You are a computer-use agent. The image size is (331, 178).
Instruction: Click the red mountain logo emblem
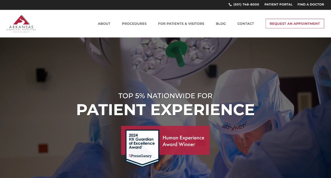click(x=21, y=20)
